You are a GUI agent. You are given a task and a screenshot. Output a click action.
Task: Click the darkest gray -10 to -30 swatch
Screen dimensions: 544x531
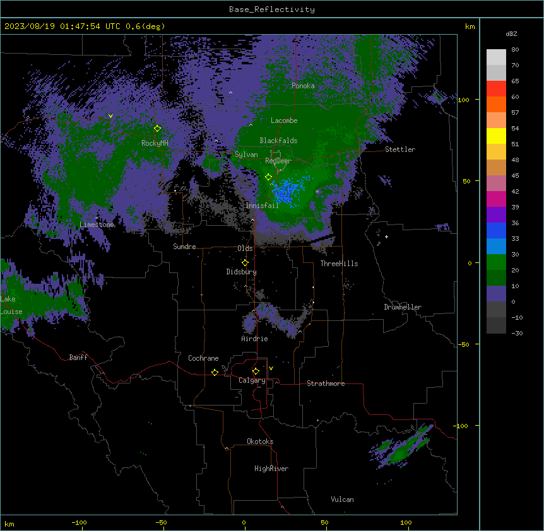pyautogui.click(x=496, y=325)
